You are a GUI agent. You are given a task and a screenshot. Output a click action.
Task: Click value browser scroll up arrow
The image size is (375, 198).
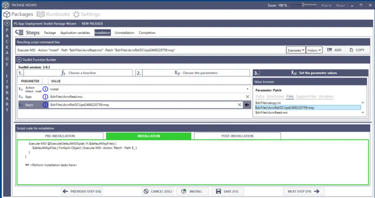[x=363, y=103]
